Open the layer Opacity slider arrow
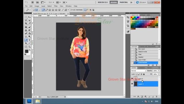 159,70
